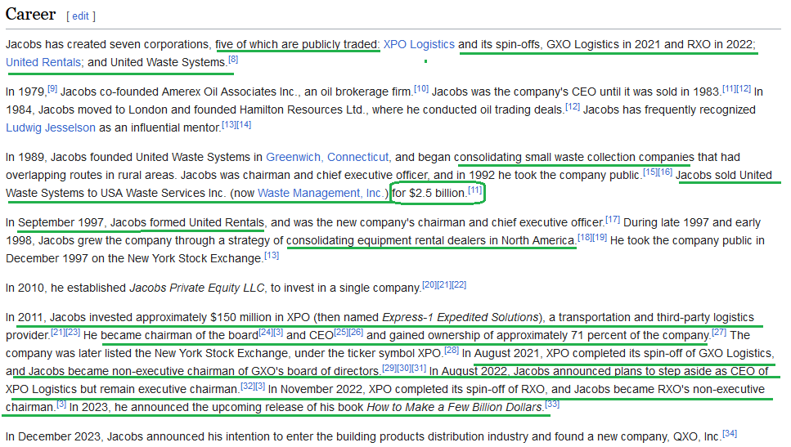Open the Waste Management, Inc. link

click(x=321, y=193)
